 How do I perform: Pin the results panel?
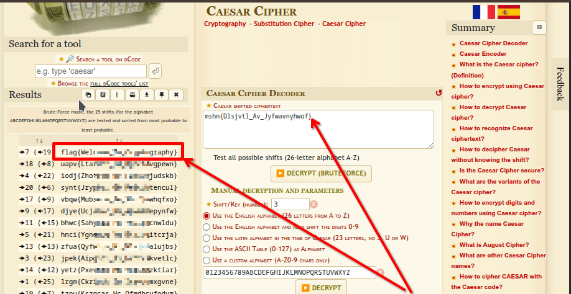click(x=161, y=95)
